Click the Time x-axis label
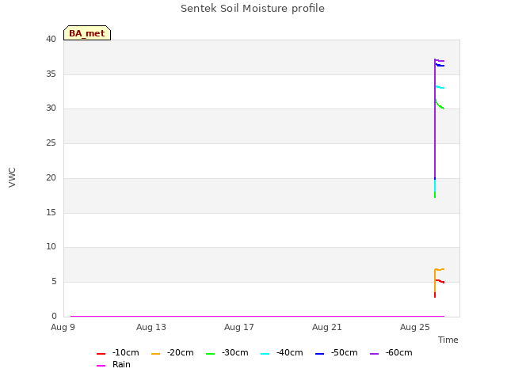Image resolution: width=507 pixels, height=380 pixels. click(x=448, y=340)
